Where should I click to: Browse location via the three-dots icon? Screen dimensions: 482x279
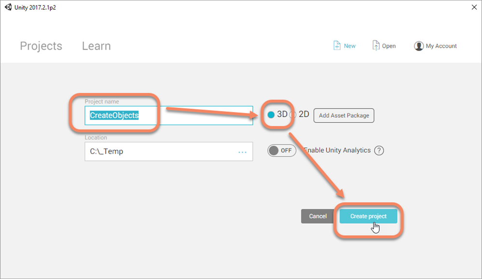point(243,152)
